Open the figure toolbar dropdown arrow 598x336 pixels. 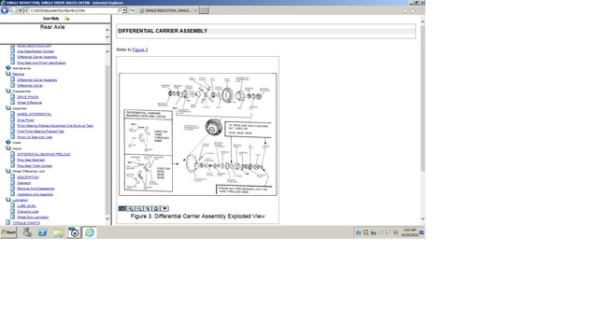164,208
